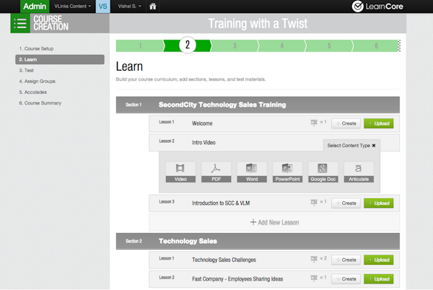
Task: Add a new lesson to Section 1
Action: coord(274,222)
